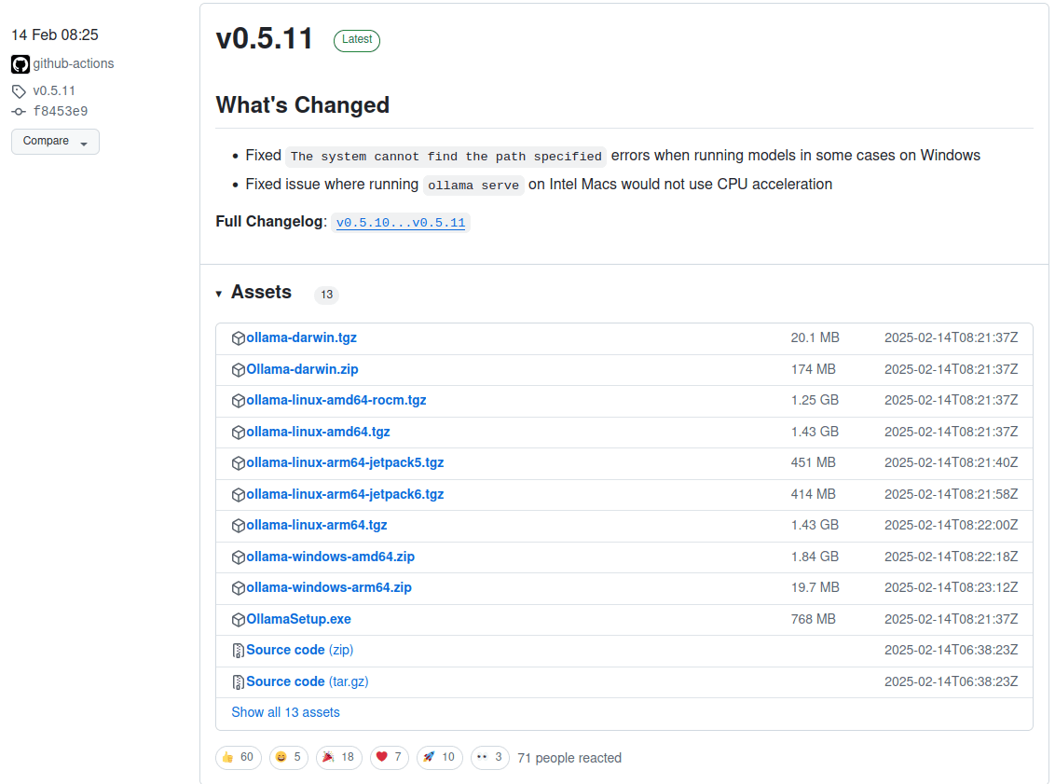This screenshot has height=784, width=1055.
Task: React with laugh emoji showing 5
Action: 289,758
